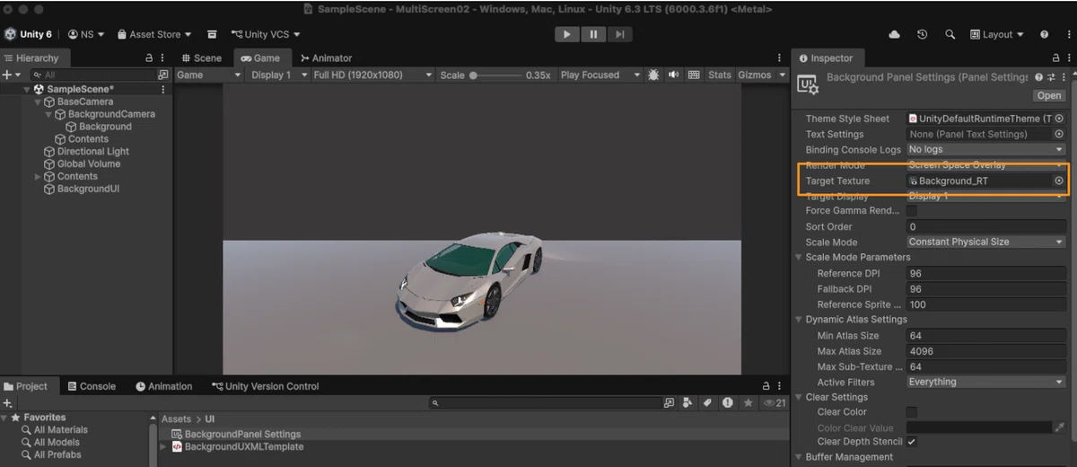
Task: Collapse Scale Mode Parameters section
Action: tap(799, 258)
